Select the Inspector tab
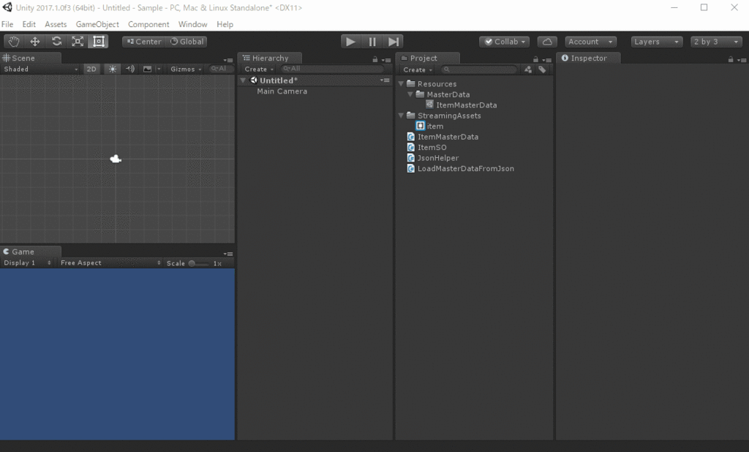The width and height of the screenshot is (749, 452). 589,58
